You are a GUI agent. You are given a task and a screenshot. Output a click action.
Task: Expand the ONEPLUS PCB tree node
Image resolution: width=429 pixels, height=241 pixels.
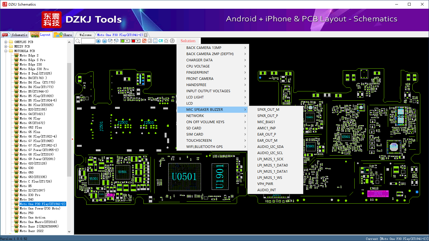click(6, 42)
